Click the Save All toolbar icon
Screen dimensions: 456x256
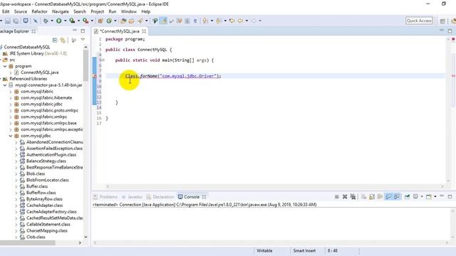tap(16, 21)
